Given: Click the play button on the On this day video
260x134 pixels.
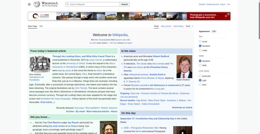Looking at the screenshot, I should coord(183,132).
